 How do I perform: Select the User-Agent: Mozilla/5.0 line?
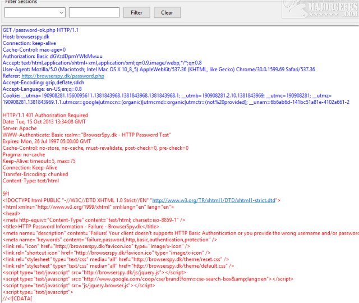[x=159, y=70]
